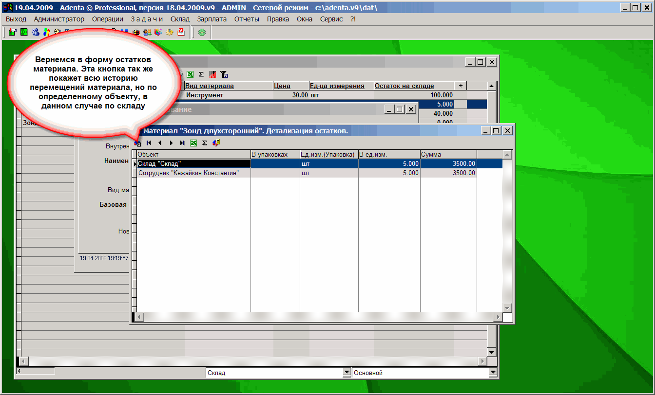Image resolution: width=655 pixels, height=395 pixels.
Task: Go to last record in details toolbar
Action: click(x=182, y=143)
